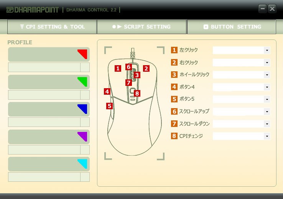The image size is (283, 199).
Task: Expand the ボタン4 function dropdown
Action: pos(241,87)
